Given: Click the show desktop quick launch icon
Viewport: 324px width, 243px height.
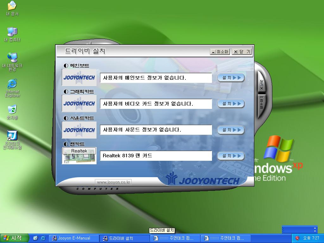Looking at the screenshot, I should pyautogui.click(x=35, y=238).
